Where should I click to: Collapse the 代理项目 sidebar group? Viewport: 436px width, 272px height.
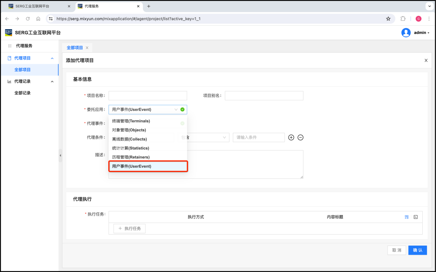click(52, 58)
